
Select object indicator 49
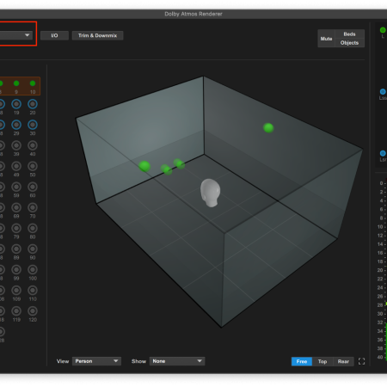[x=16, y=166]
